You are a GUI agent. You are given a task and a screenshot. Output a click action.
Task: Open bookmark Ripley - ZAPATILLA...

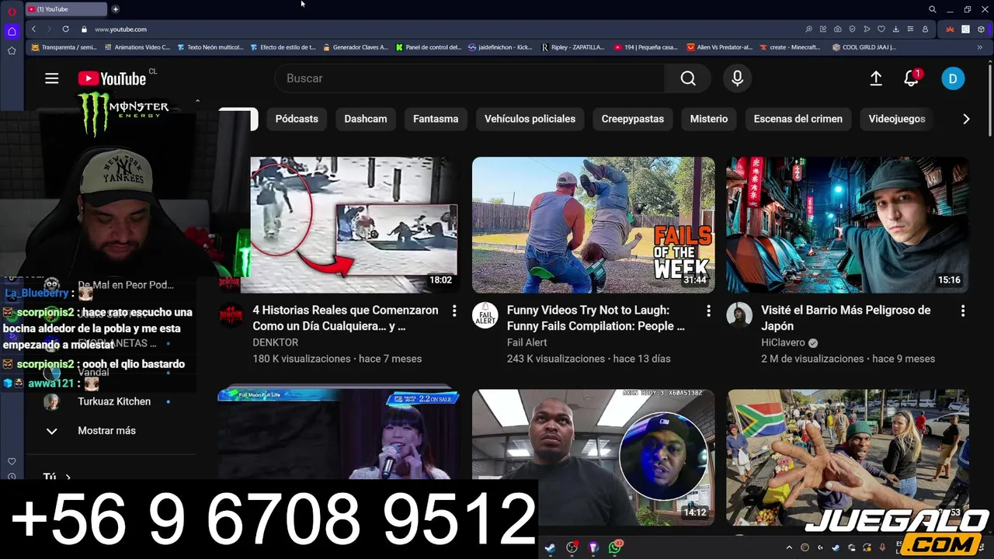point(573,47)
